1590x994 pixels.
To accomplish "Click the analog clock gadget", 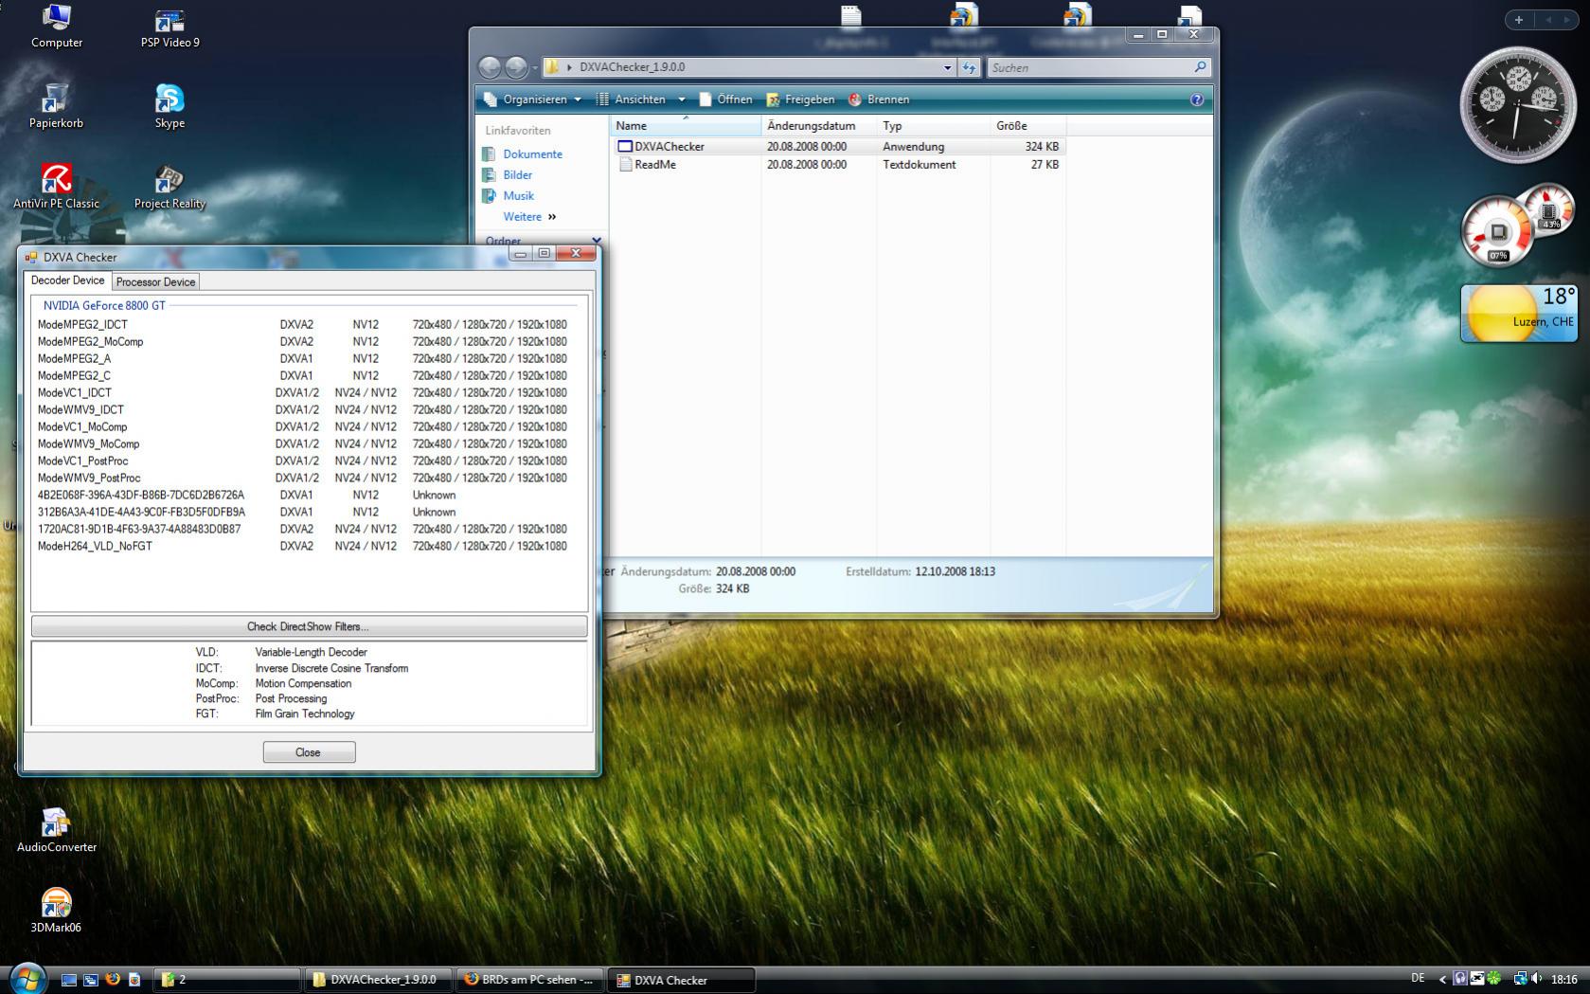I will pyautogui.click(x=1517, y=103).
